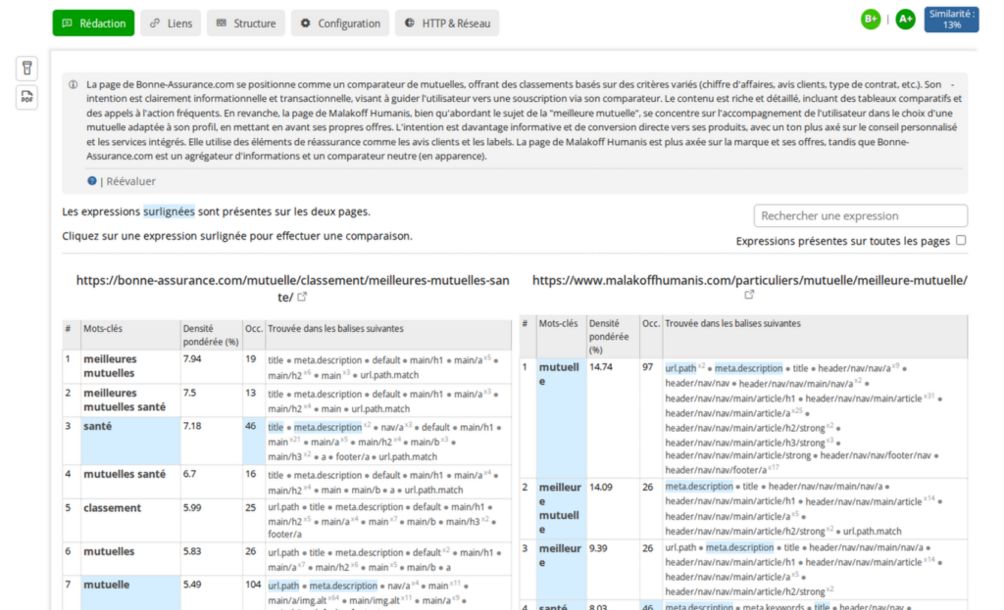Open malakoffhumanis.com page via external link icon

pos(749,293)
